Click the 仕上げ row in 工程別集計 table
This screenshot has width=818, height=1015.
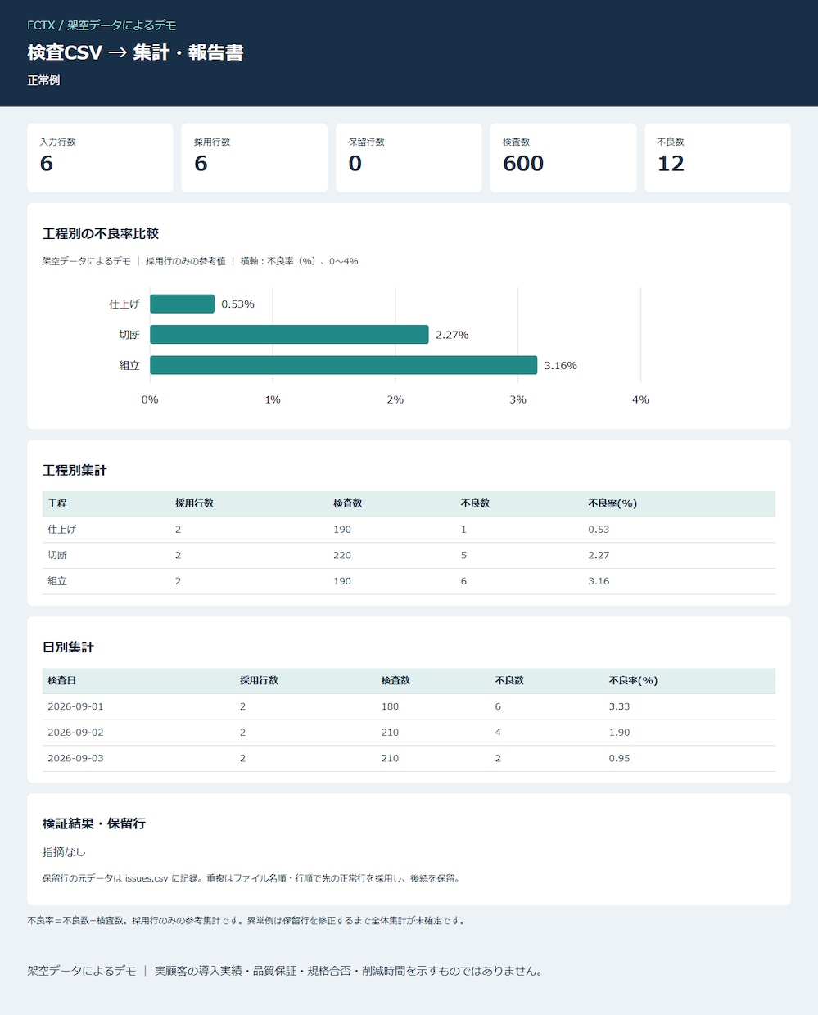[x=409, y=530]
